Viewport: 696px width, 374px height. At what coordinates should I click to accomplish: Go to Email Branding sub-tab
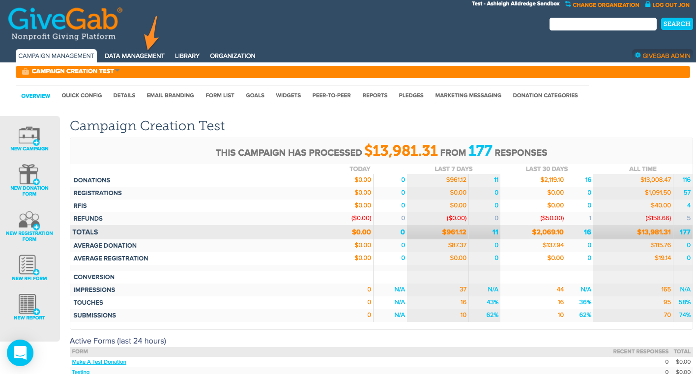coord(170,95)
